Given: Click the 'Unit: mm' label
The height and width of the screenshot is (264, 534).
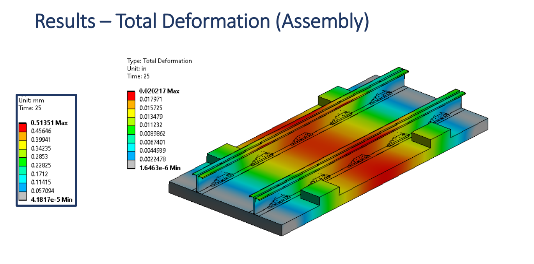Looking at the screenshot, I should 31,100.
